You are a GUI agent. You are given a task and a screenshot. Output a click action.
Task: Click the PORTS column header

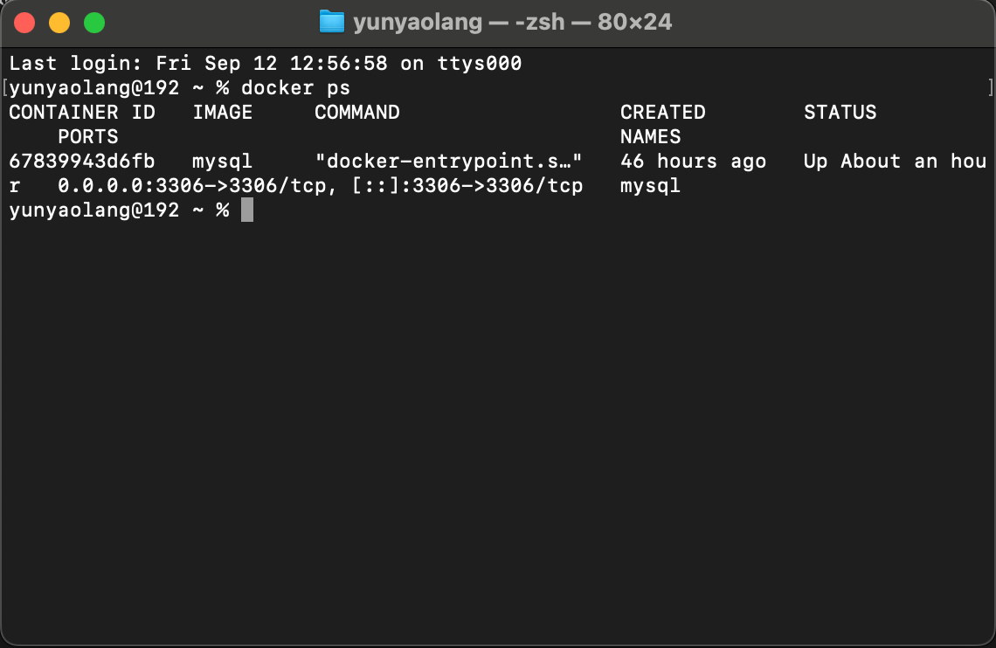(87, 136)
